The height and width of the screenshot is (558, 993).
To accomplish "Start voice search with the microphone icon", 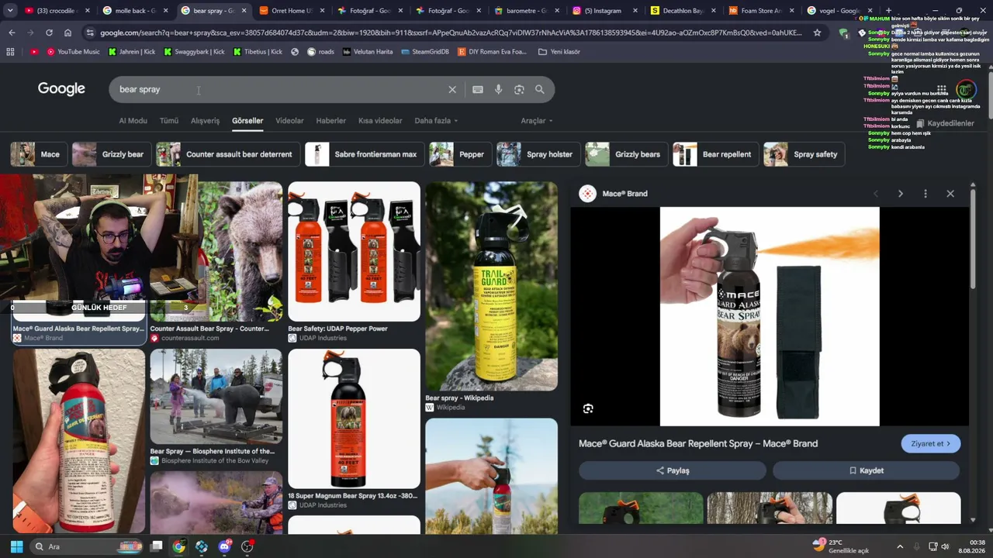I will pyautogui.click(x=498, y=89).
